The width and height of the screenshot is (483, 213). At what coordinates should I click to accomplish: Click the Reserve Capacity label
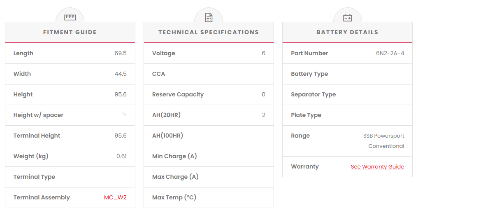tap(178, 94)
